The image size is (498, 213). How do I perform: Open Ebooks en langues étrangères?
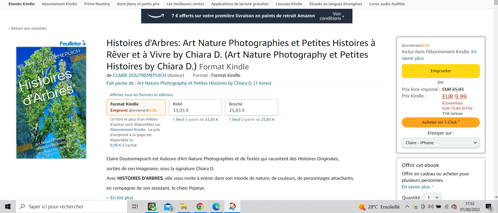[336, 4]
